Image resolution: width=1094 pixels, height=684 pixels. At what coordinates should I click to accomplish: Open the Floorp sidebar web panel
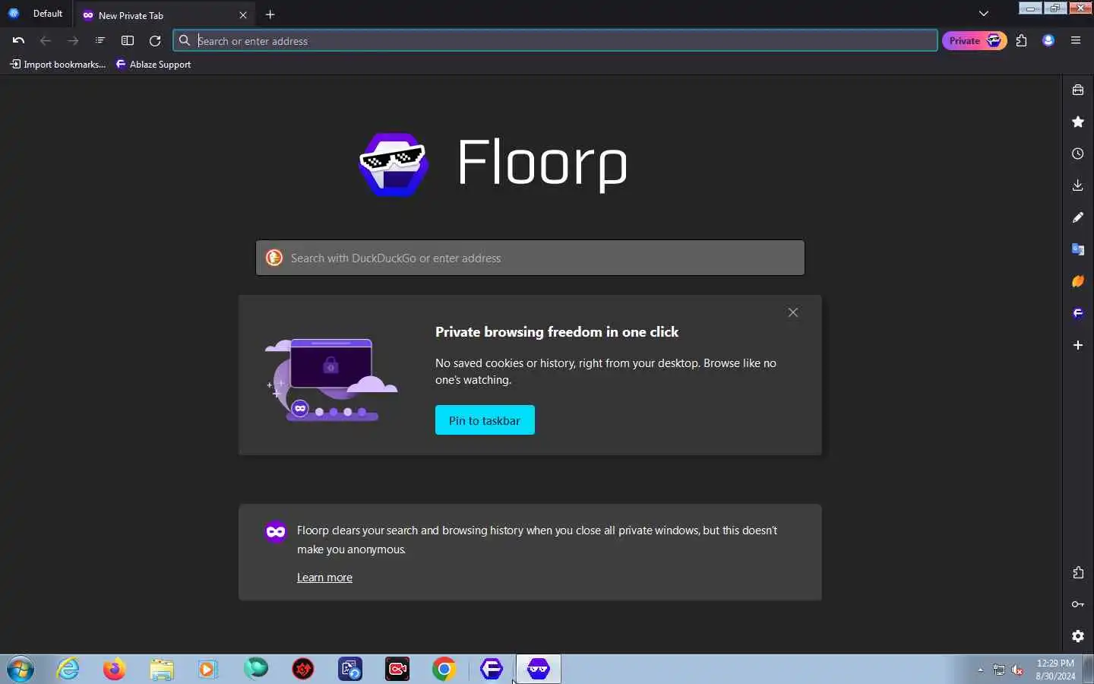click(x=1078, y=313)
